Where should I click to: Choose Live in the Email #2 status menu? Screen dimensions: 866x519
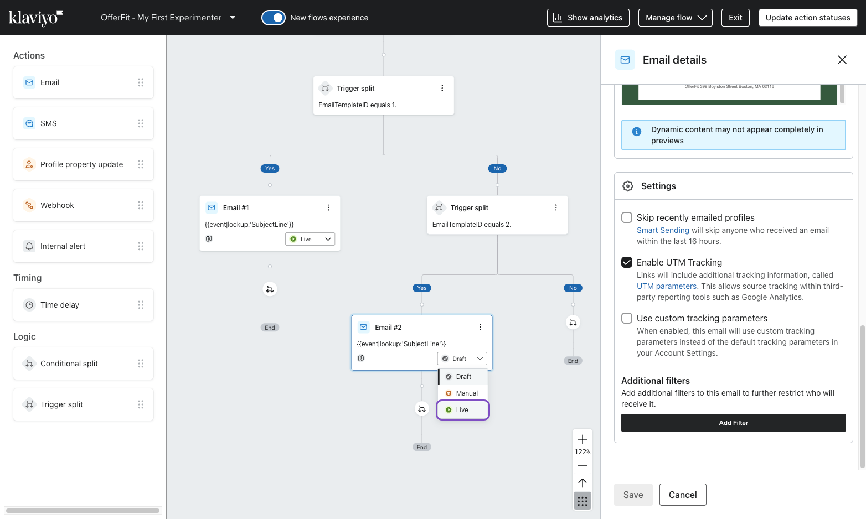pos(463,409)
